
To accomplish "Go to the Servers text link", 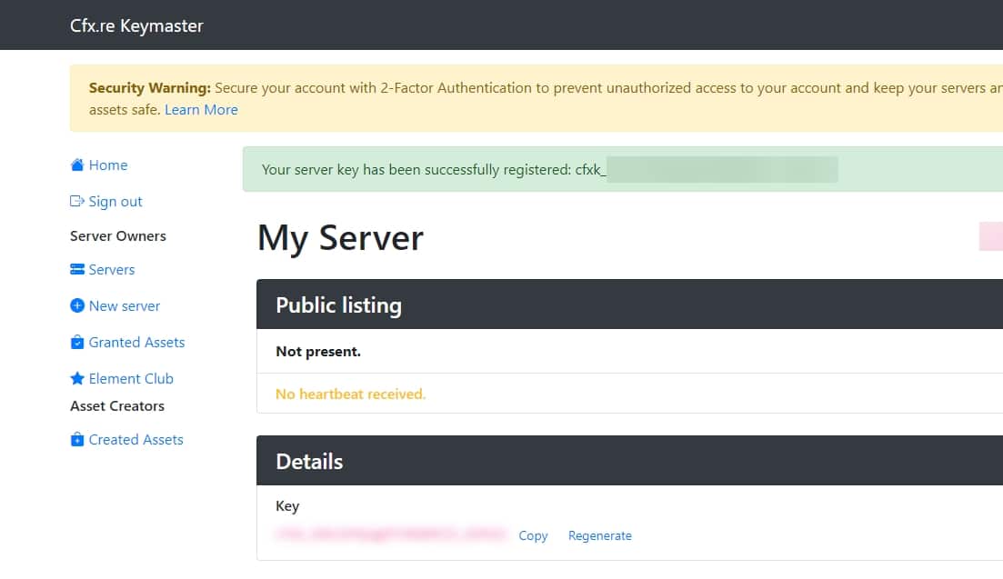I will [112, 270].
